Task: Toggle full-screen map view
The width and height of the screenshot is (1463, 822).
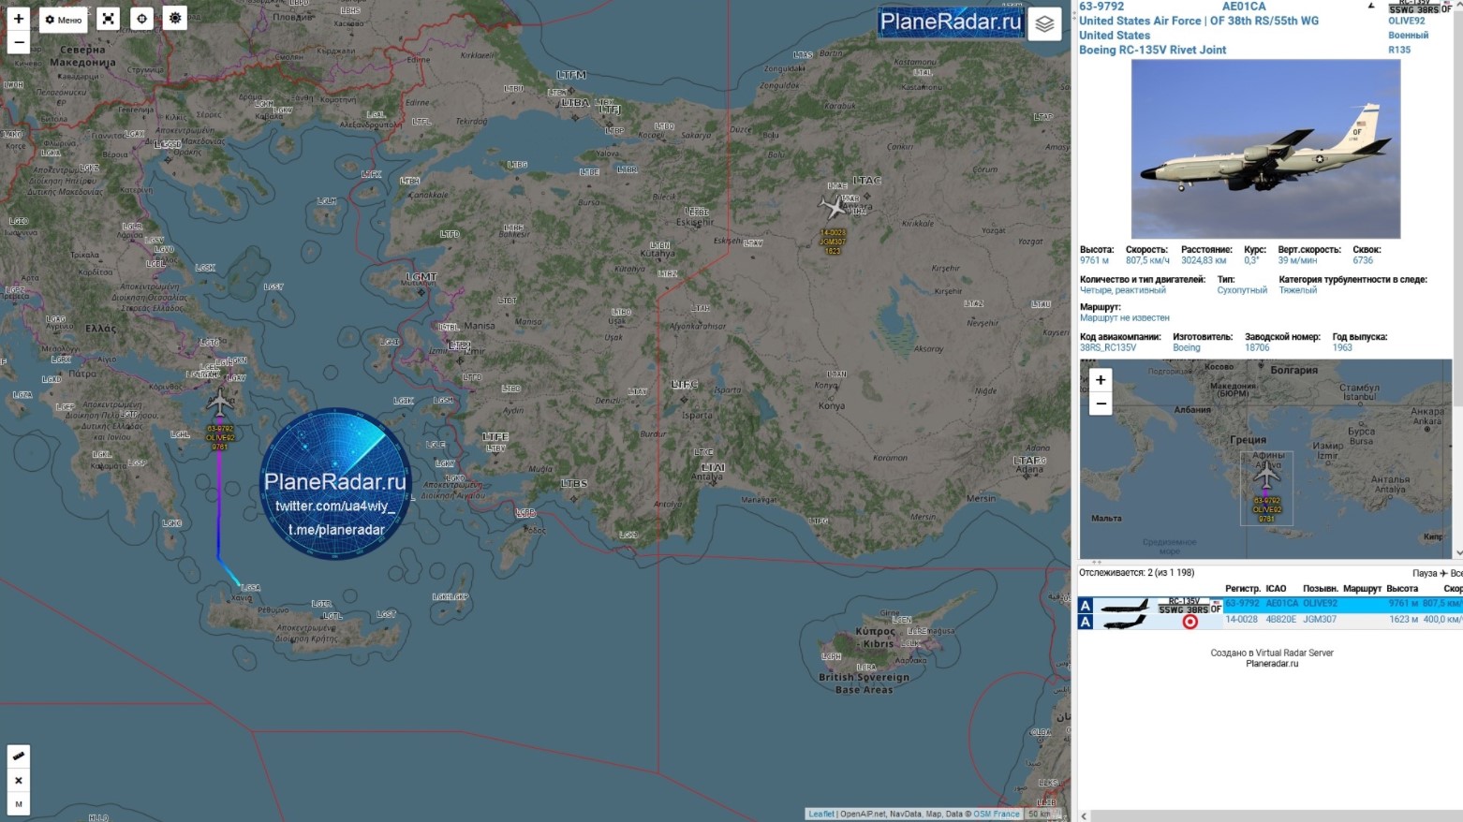Action: pyautogui.click(x=109, y=19)
